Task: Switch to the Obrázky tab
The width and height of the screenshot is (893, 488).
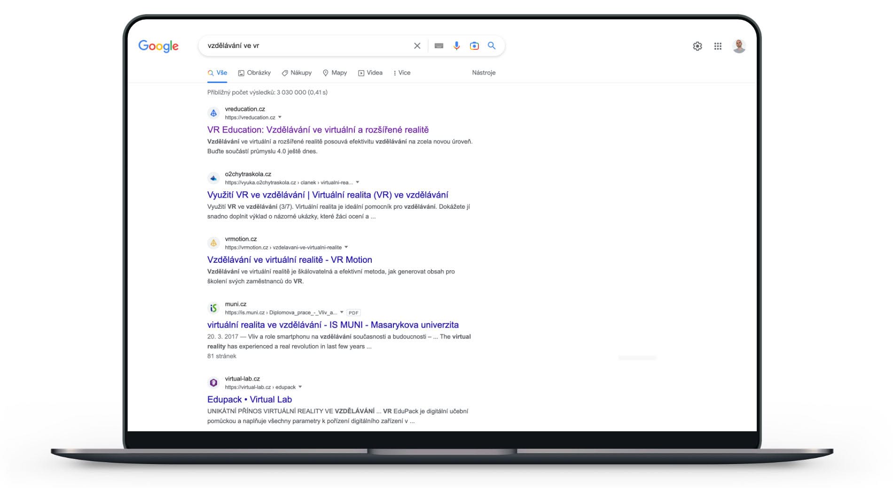Action: (254, 73)
